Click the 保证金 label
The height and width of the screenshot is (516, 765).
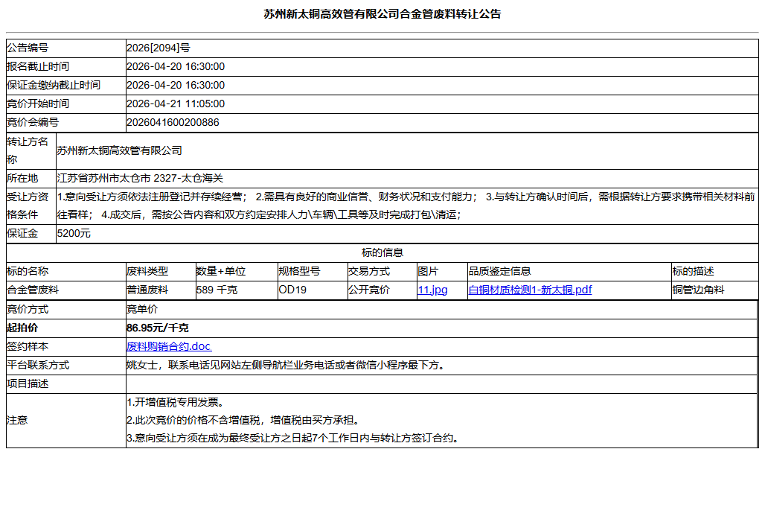pos(22,233)
